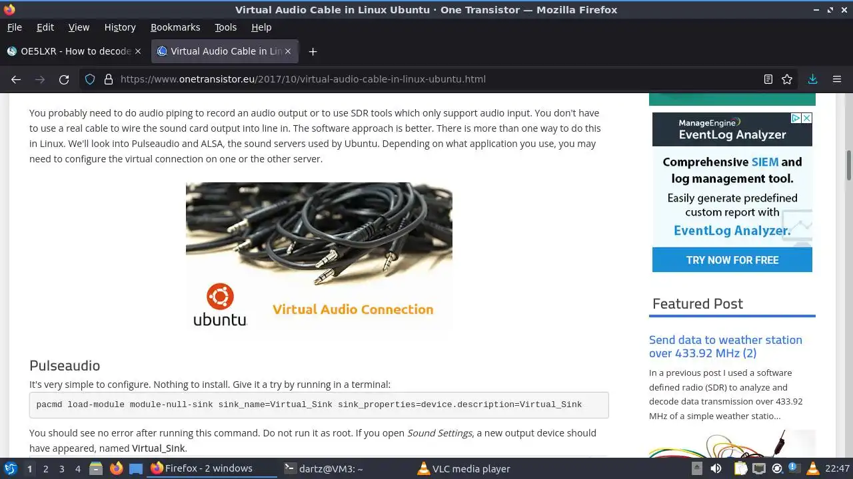Image resolution: width=853 pixels, height=479 pixels.
Task: Click the Virtual Audio Connection Ubuntu image
Action: [319, 256]
